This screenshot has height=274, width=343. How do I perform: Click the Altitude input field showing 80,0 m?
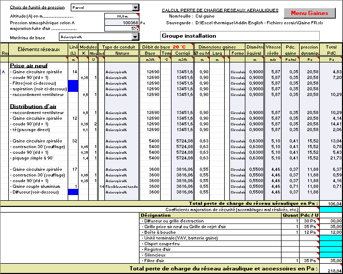121,17
